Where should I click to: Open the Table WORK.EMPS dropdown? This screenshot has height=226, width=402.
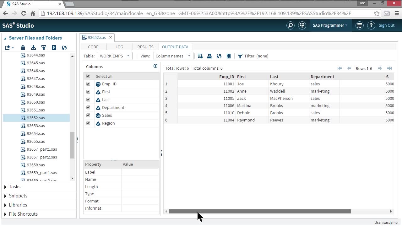pos(115,56)
